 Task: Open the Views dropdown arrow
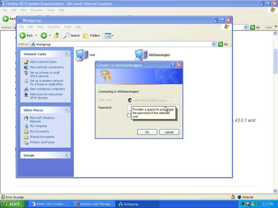112,35
